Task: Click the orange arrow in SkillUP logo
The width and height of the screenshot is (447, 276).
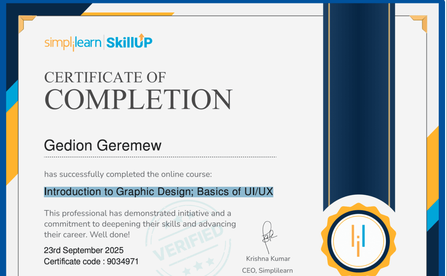Action: 142,37
